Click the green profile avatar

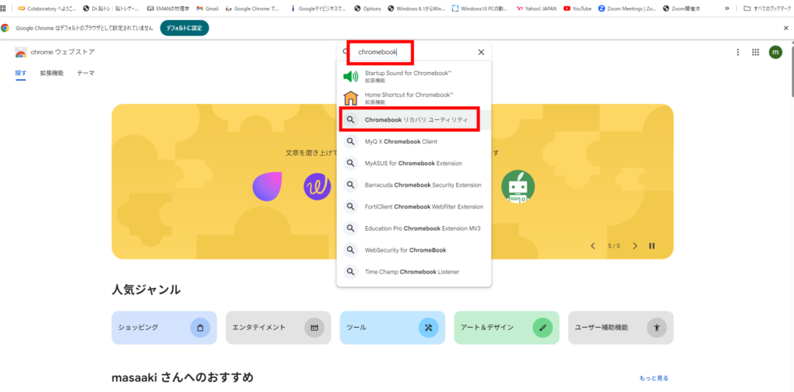point(775,52)
